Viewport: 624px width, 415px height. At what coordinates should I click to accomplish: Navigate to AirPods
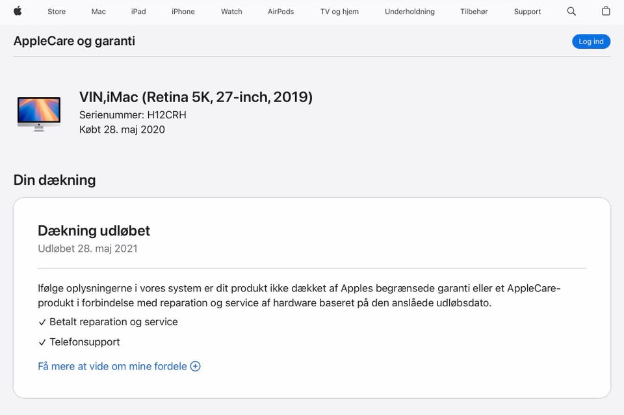click(x=281, y=12)
